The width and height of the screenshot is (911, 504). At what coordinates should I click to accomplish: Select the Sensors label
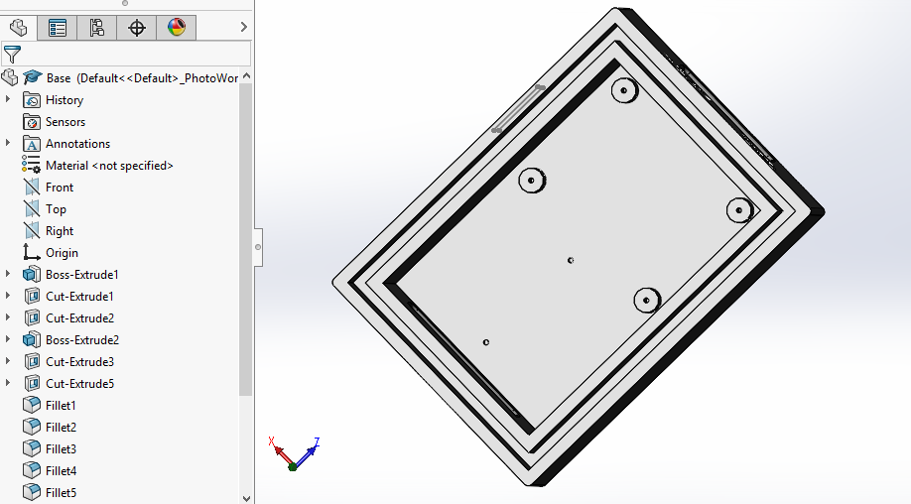click(x=65, y=122)
